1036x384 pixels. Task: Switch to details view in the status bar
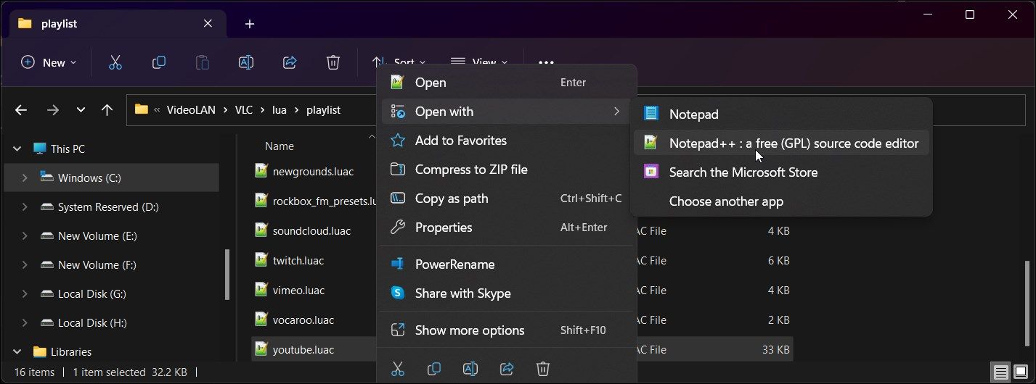[x=1001, y=372]
